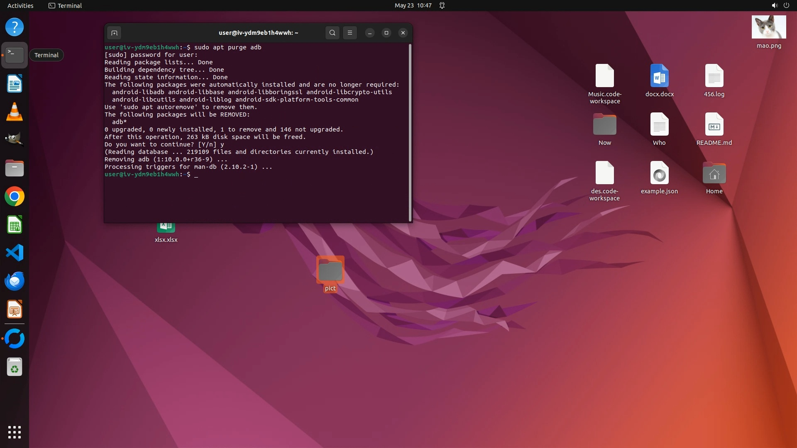Select the README.md file icon
Screen dimensions: 797x448
(x=714, y=124)
